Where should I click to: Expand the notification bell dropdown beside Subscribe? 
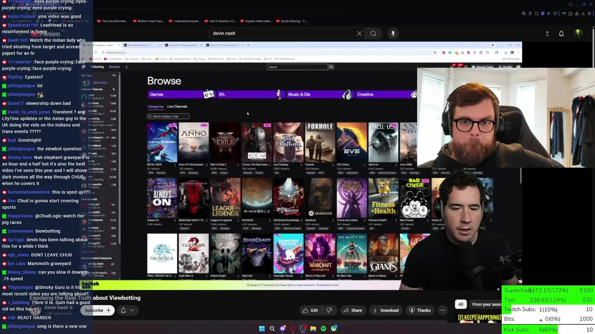(x=127, y=310)
